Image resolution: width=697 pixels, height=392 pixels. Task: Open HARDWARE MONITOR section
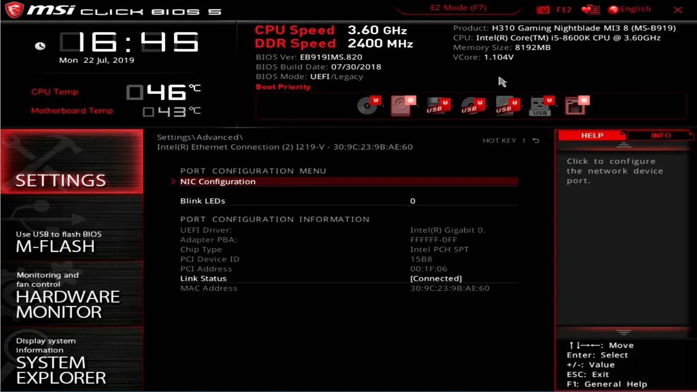coord(72,293)
